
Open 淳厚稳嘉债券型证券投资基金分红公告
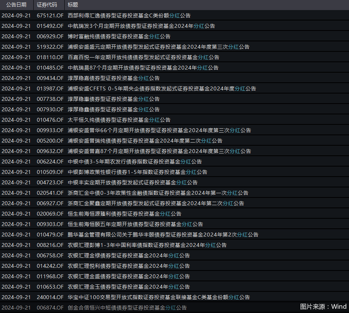click(113, 78)
